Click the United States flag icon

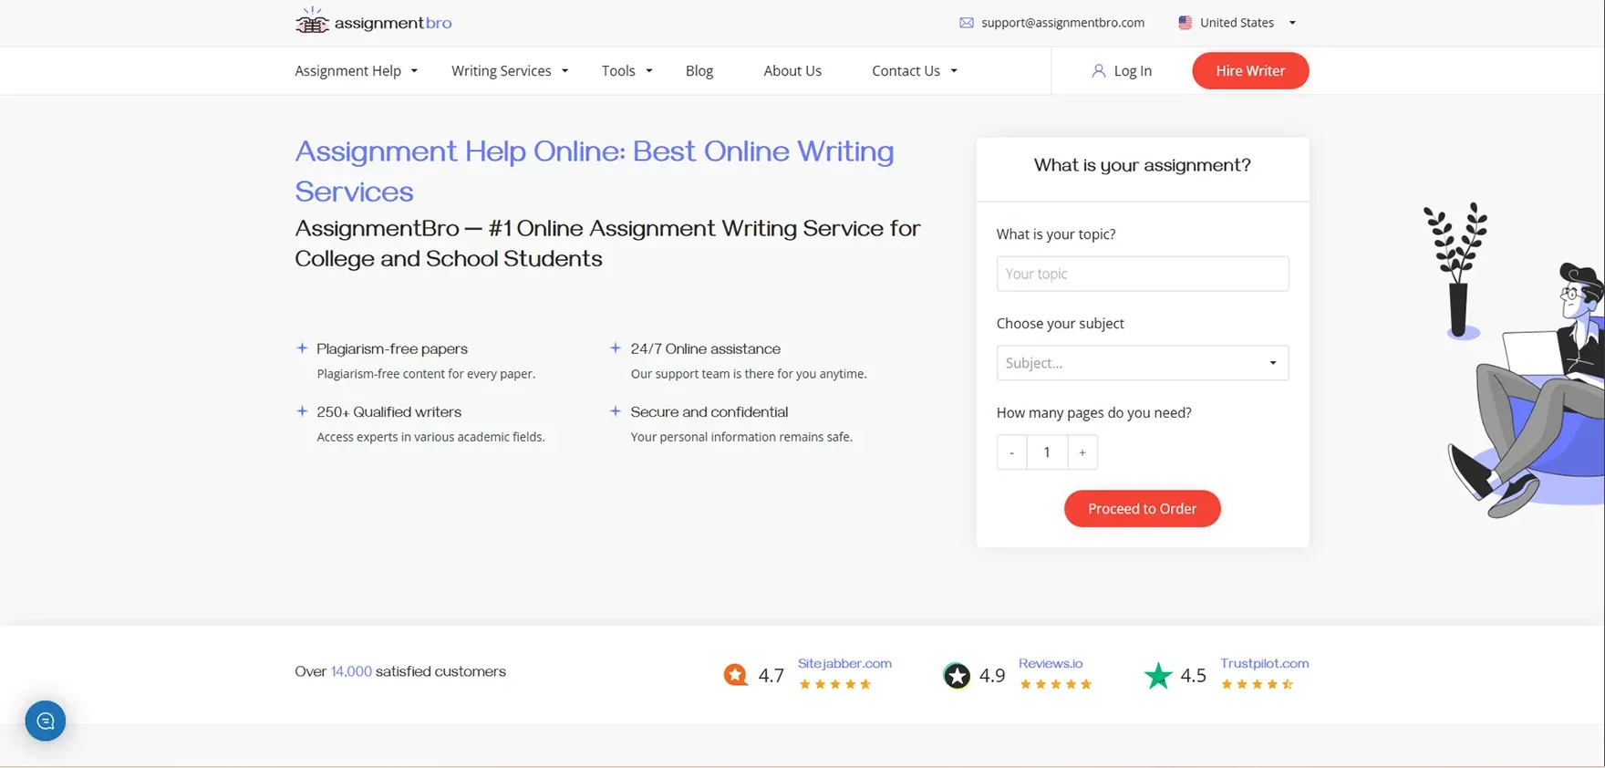coord(1185,23)
